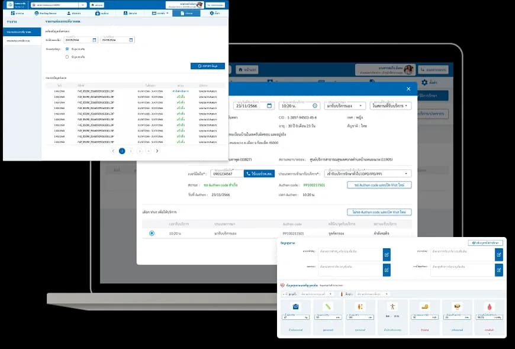The height and width of the screenshot is (349, 515).
Task: Select page 1 in report pagination
Action: [122, 151]
